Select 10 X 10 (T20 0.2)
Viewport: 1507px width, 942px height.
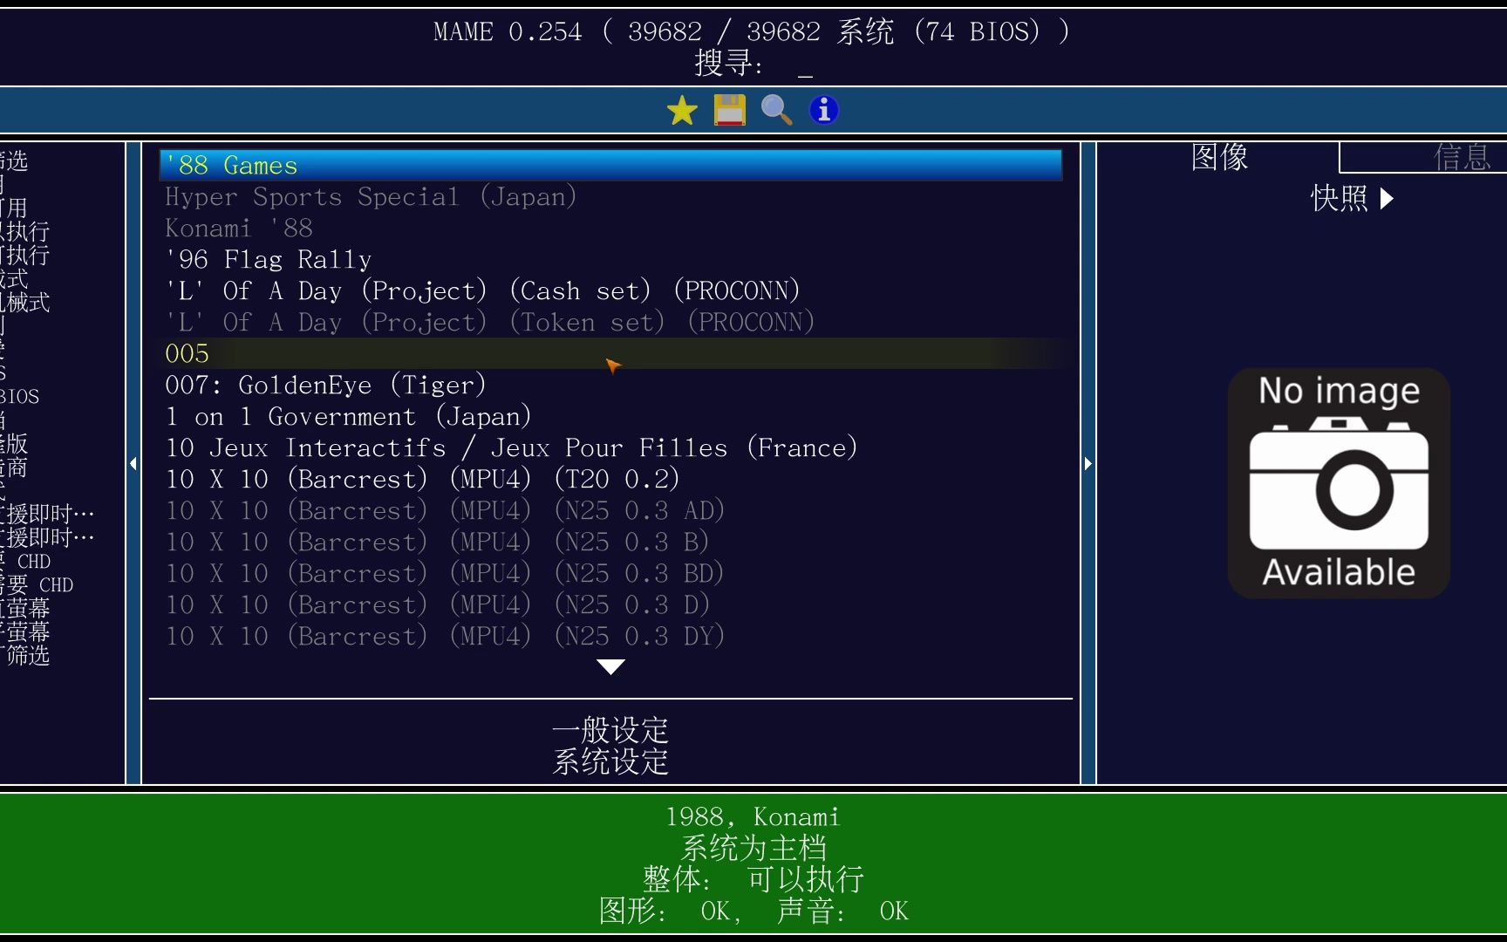[610, 479]
